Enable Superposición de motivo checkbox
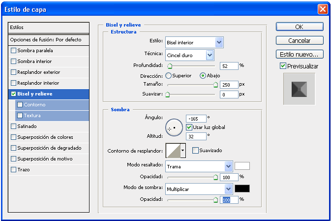Viewport: 331px width, 221px height. (x=13, y=158)
